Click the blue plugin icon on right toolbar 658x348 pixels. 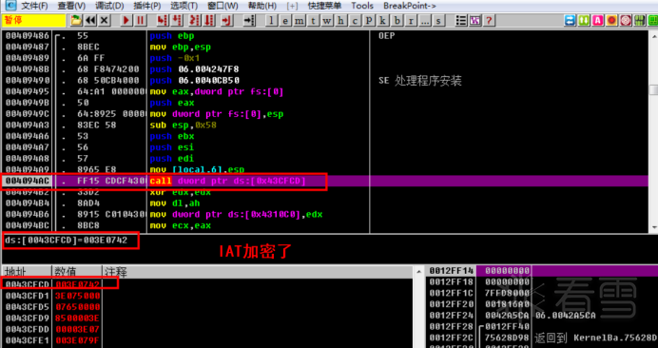[x=570, y=20]
